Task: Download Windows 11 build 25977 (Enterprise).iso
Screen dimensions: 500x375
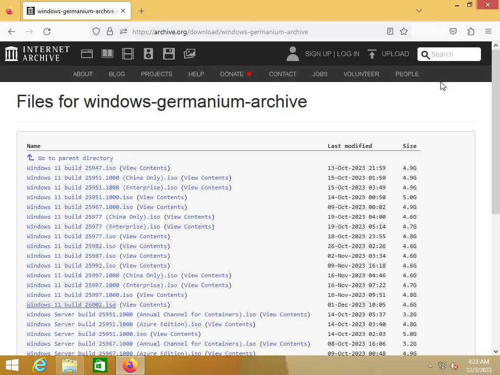Action: click(x=93, y=227)
